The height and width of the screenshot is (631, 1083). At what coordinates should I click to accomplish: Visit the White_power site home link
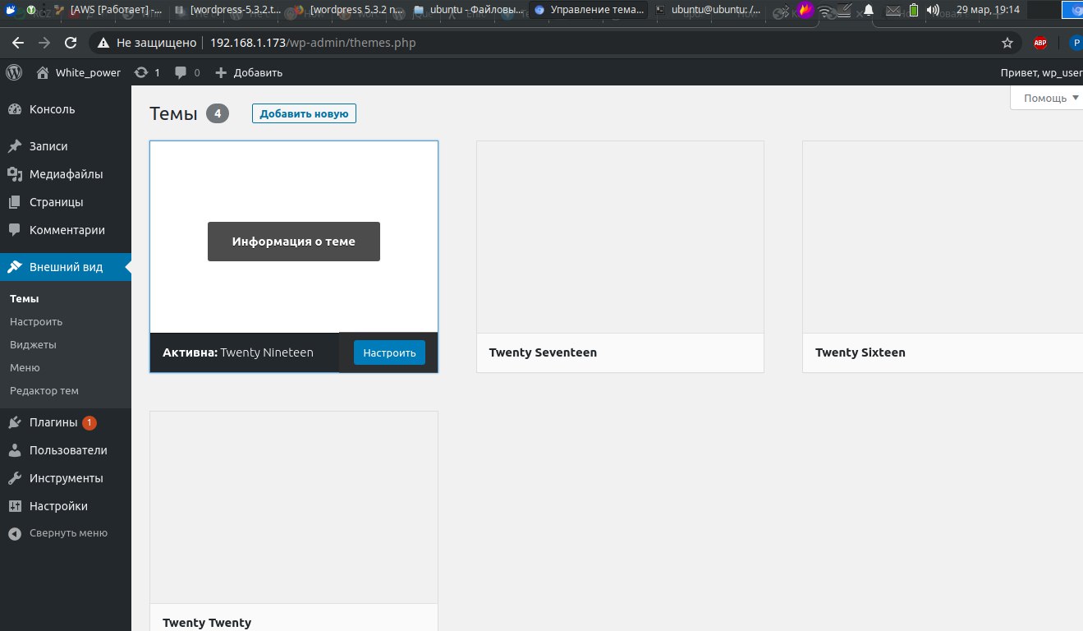(79, 72)
